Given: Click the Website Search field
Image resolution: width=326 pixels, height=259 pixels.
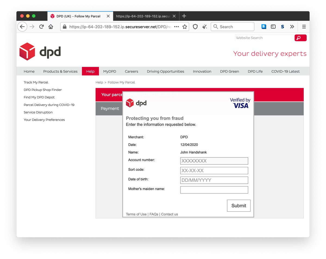Looking at the screenshot, I should click(264, 38).
